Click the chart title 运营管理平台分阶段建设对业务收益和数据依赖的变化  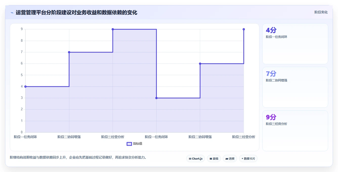pyautogui.click(x=76, y=12)
